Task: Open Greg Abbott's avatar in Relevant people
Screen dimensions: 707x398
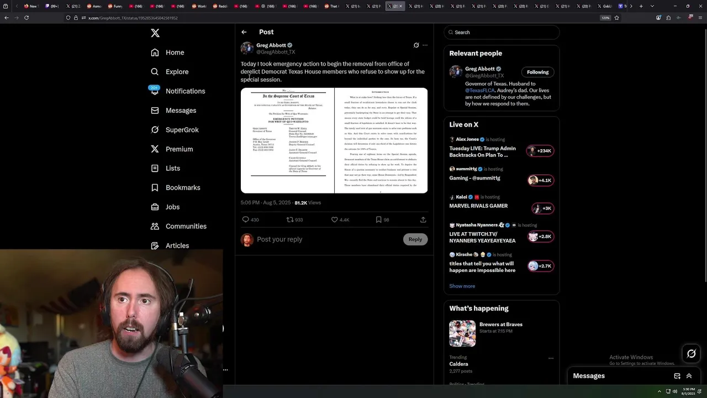Action: (x=456, y=71)
